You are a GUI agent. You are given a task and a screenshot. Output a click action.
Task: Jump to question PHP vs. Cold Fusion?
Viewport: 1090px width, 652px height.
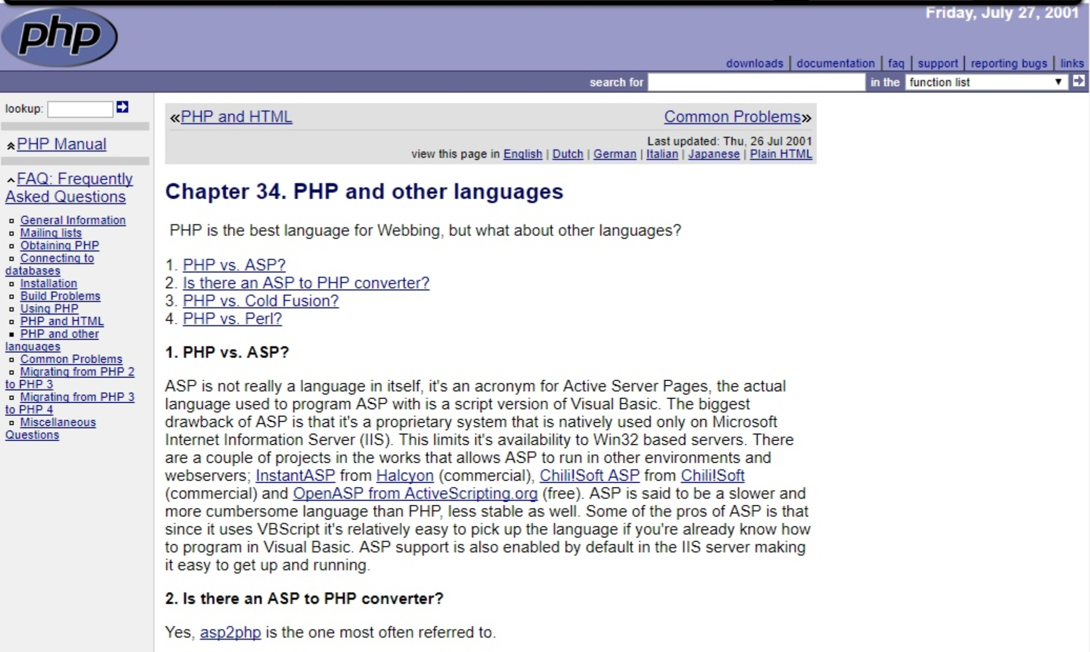[261, 301]
